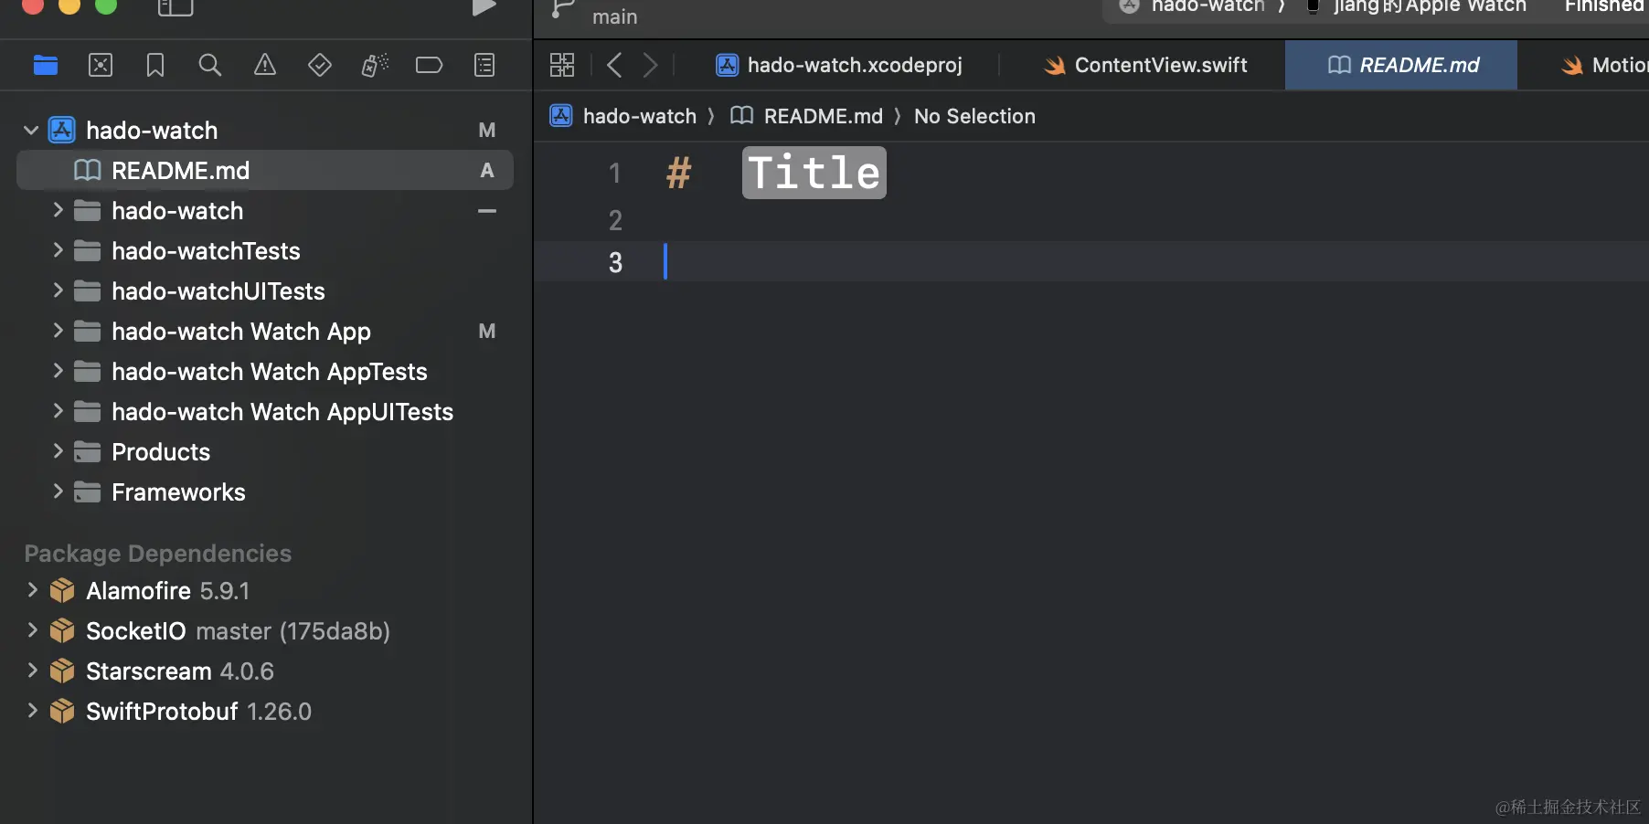Show the Issue navigator warning icon
The width and height of the screenshot is (1649, 824).
(265, 65)
